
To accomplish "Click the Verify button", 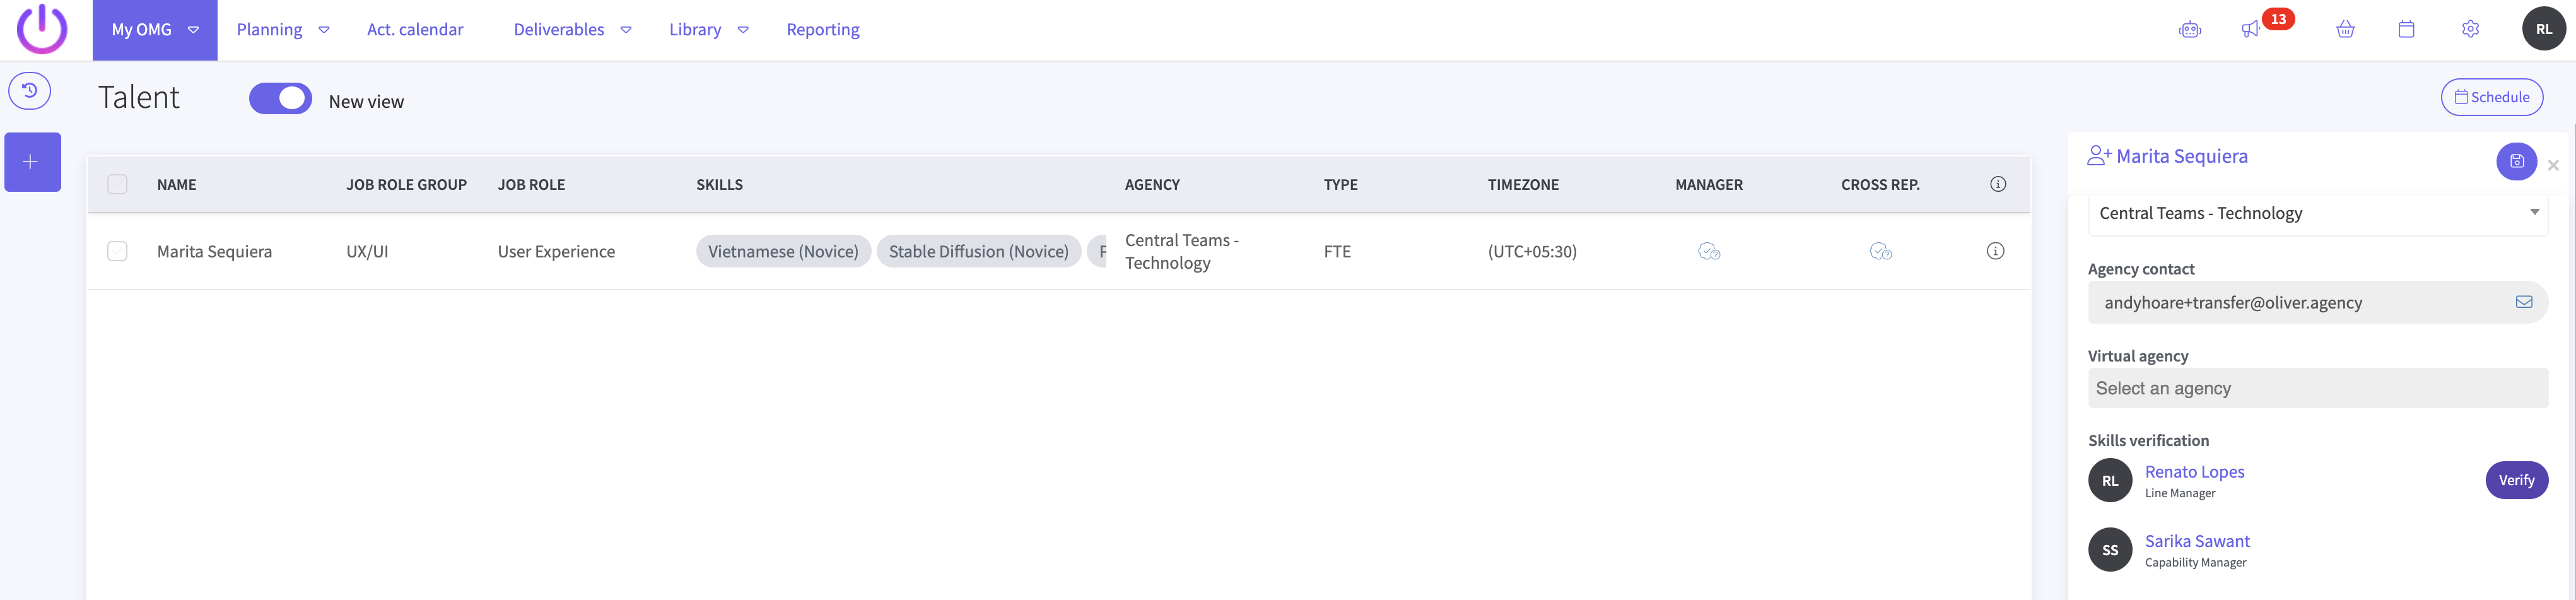I will (x=2516, y=481).
